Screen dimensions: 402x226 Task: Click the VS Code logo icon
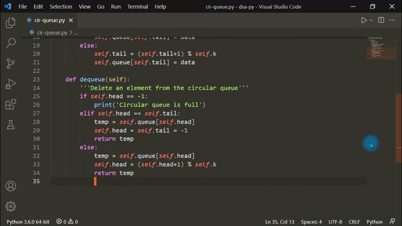pyautogui.click(x=8, y=6)
